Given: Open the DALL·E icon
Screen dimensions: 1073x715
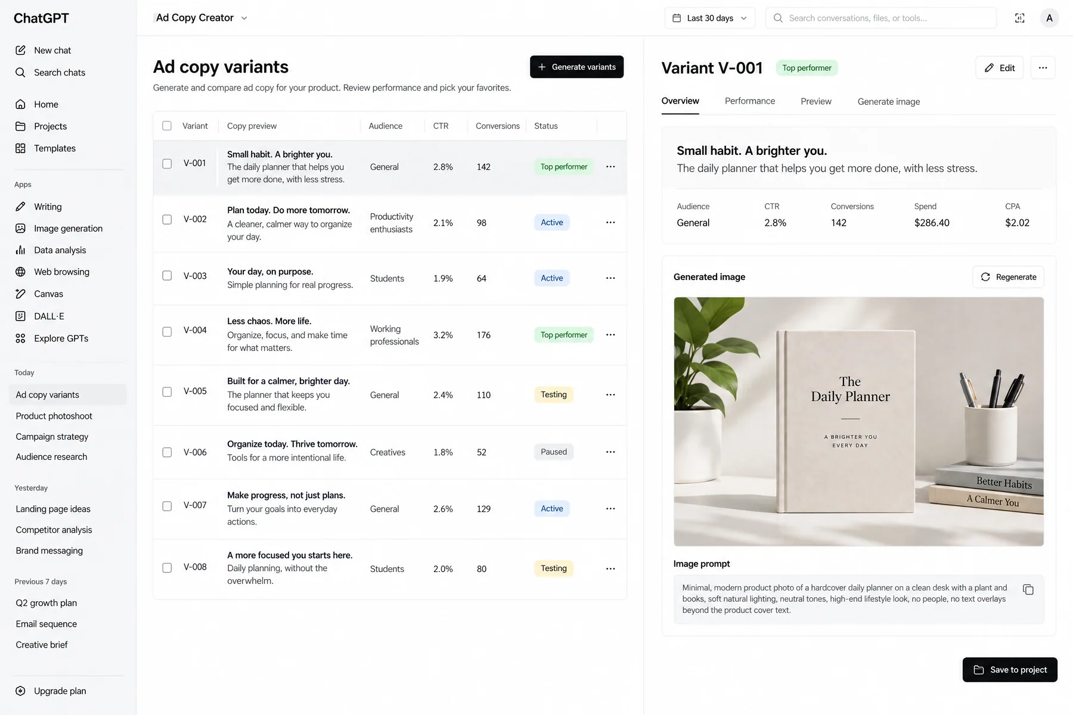Looking at the screenshot, I should pos(20,316).
